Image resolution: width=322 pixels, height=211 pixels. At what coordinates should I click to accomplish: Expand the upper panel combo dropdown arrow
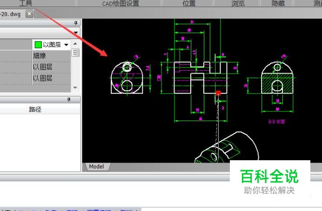pyautogui.click(x=75, y=33)
